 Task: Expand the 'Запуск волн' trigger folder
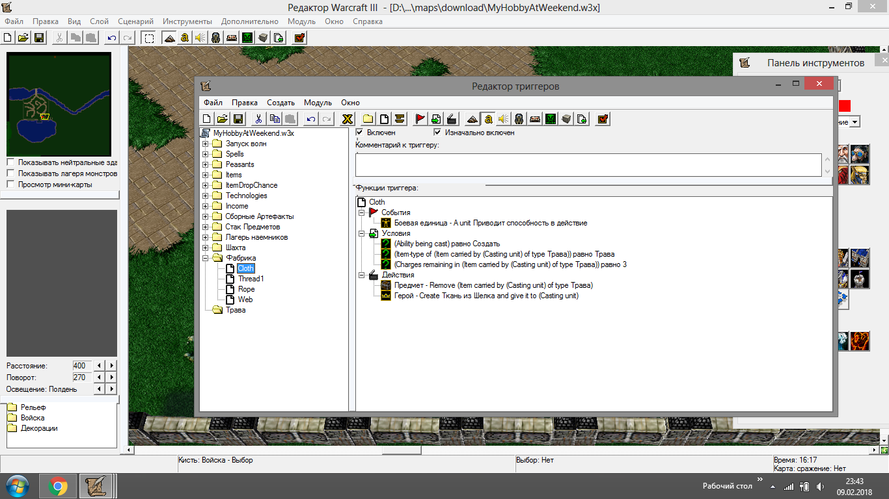[206, 144]
